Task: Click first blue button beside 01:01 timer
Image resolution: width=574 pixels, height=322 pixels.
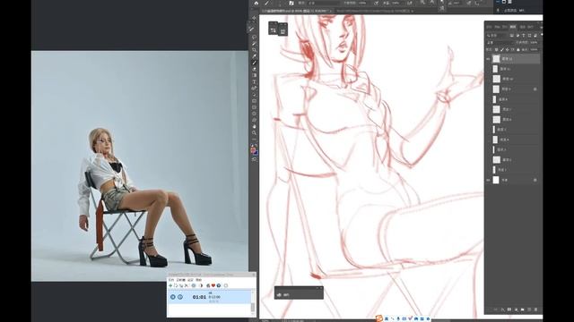Action: [173, 297]
